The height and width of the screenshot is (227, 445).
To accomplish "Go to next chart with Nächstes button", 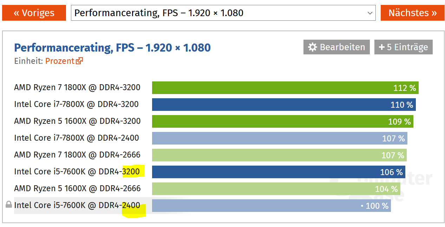I will (412, 13).
